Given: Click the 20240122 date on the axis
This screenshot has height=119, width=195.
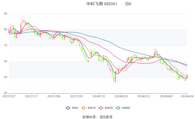Looking at the screenshot, I should 98,97.
